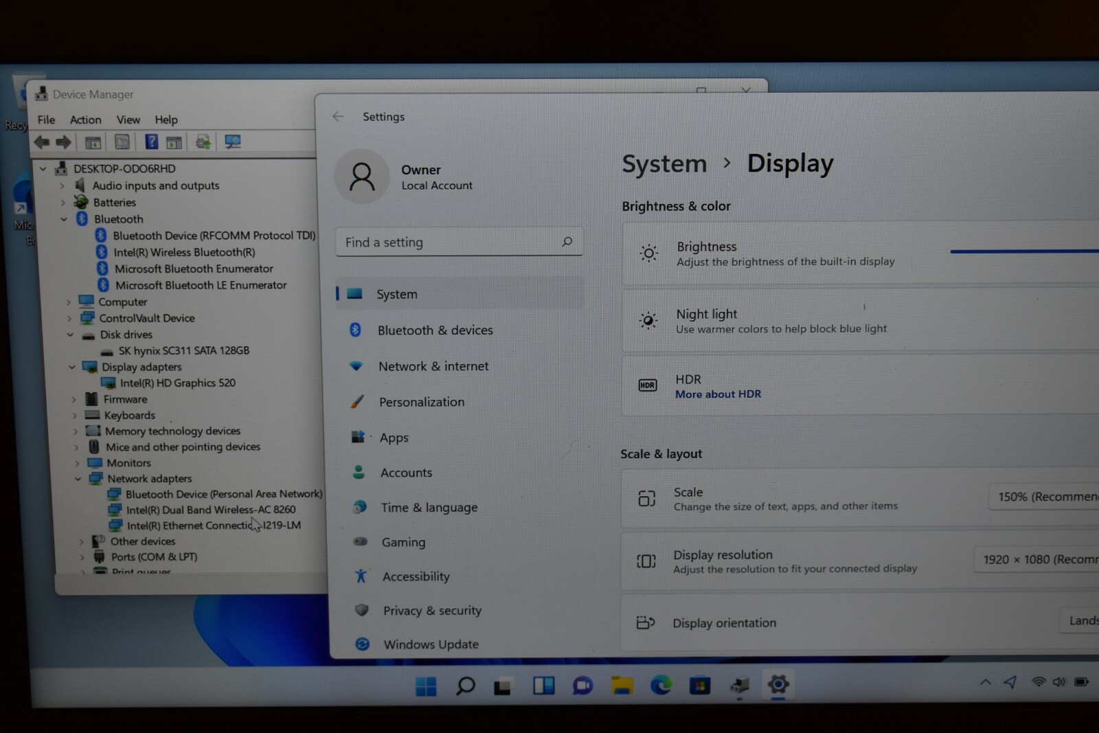The height and width of the screenshot is (733, 1099).
Task: Open File Explorer from the taskbar
Action: point(622,685)
